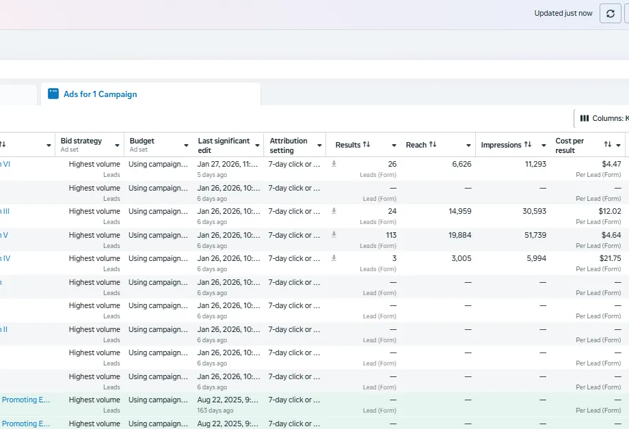Viewport: 629px width, 429px height.
Task: Click download icon beside 26 results
Action: click(x=334, y=164)
